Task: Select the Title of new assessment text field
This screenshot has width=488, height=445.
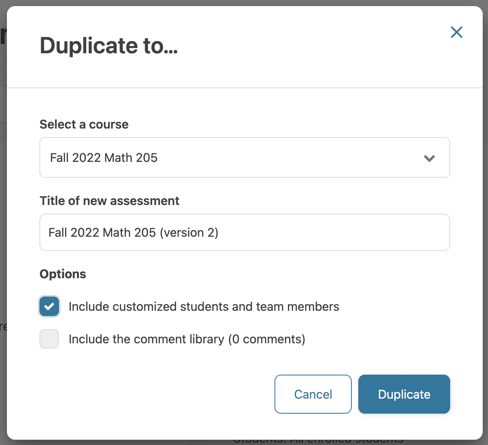Action: [244, 232]
